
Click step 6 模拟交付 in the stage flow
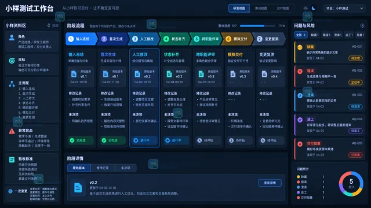click(238, 39)
